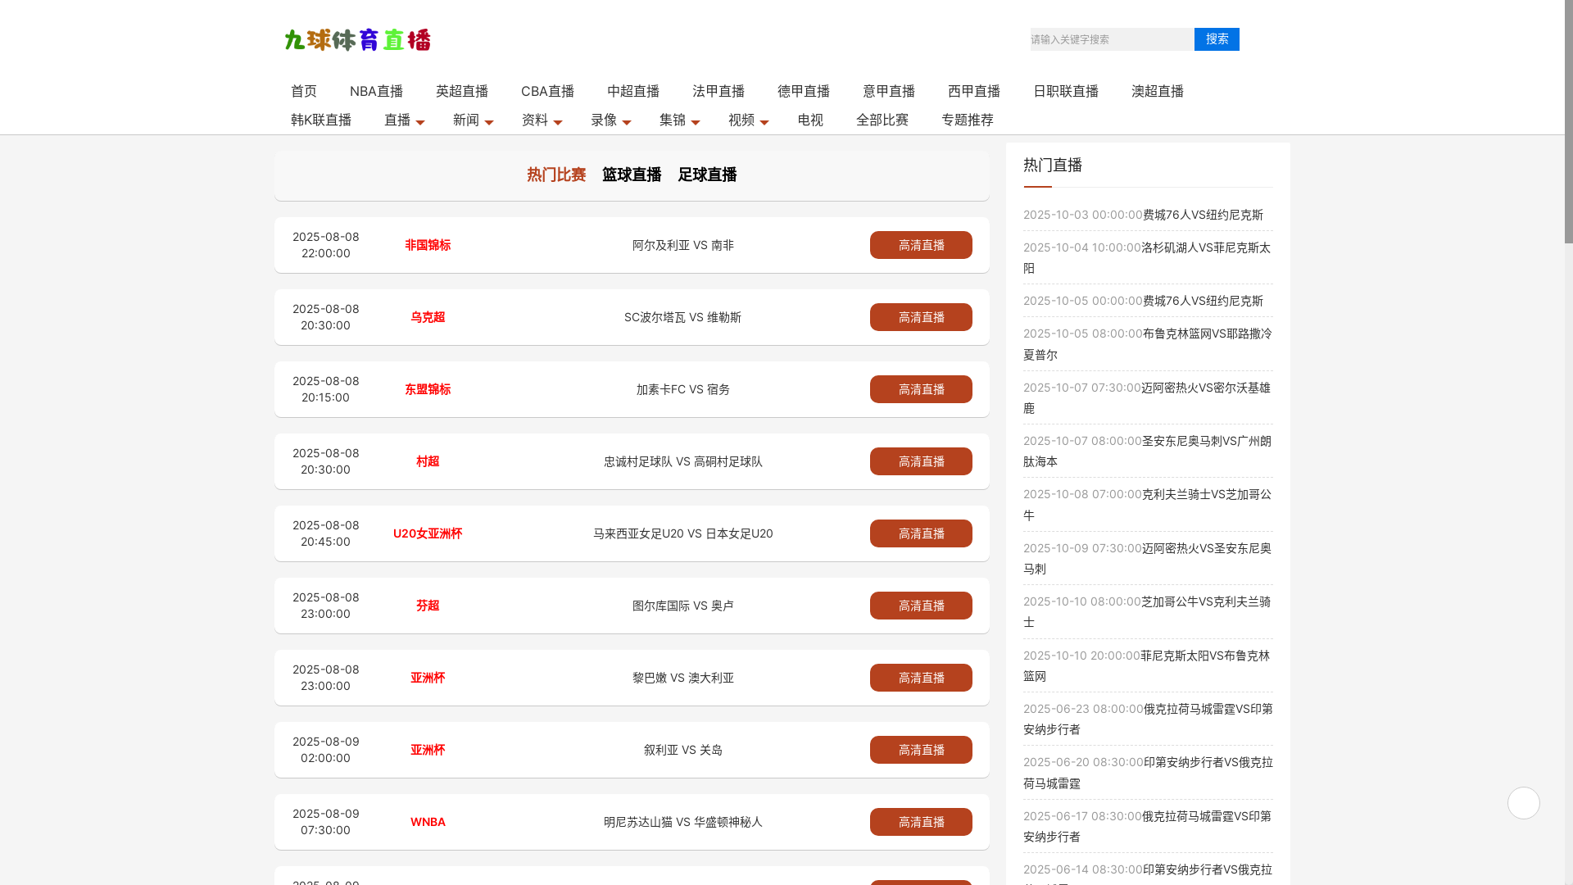The width and height of the screenshot is (1573, 885).
Task: Open the CBA直播 menu item
Action: 547,91
